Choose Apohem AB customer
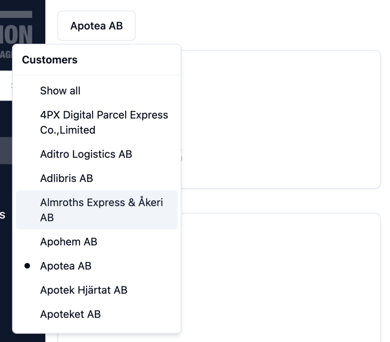Screen dimensions: 390x342 click(x=69, y=242)
